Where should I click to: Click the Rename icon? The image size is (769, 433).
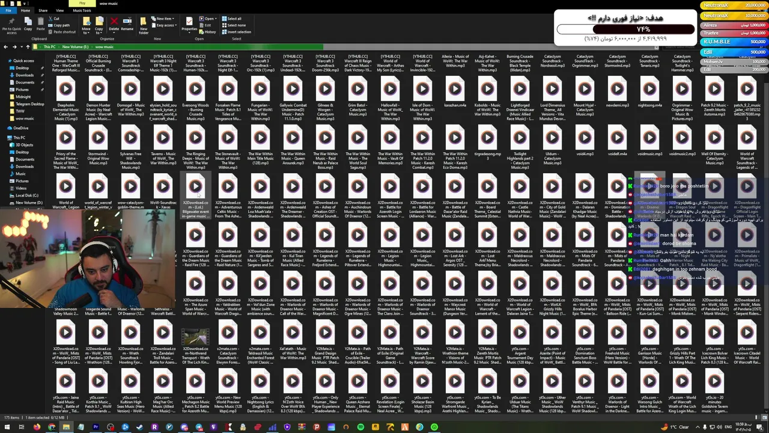pyautogui.click(x=127, y=22)
